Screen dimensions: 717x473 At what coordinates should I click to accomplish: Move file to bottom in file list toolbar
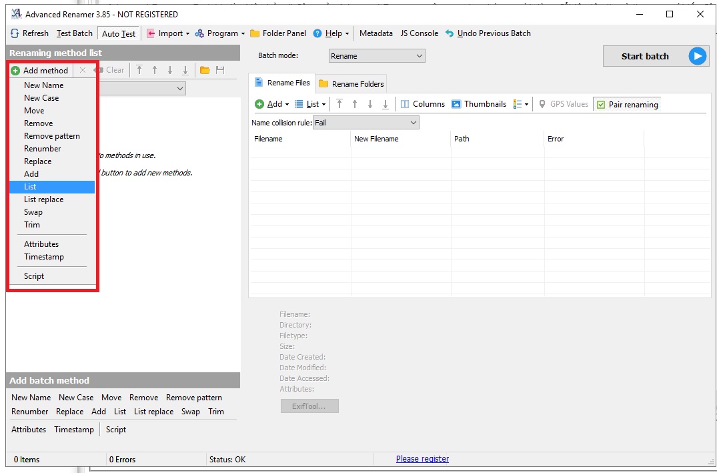click(386, 104)
